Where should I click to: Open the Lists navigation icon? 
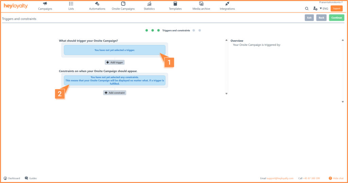(x=71, y=4)
